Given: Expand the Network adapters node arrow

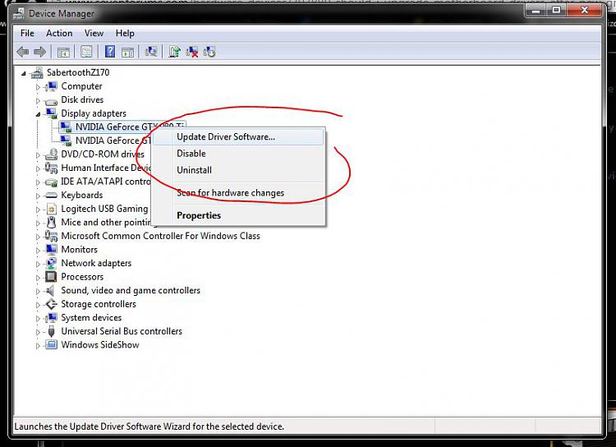Looking at the screenshot, I should [x=38, y=264].
